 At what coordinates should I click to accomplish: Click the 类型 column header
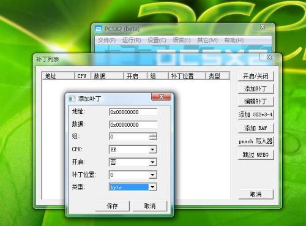[x=218, y=76]
